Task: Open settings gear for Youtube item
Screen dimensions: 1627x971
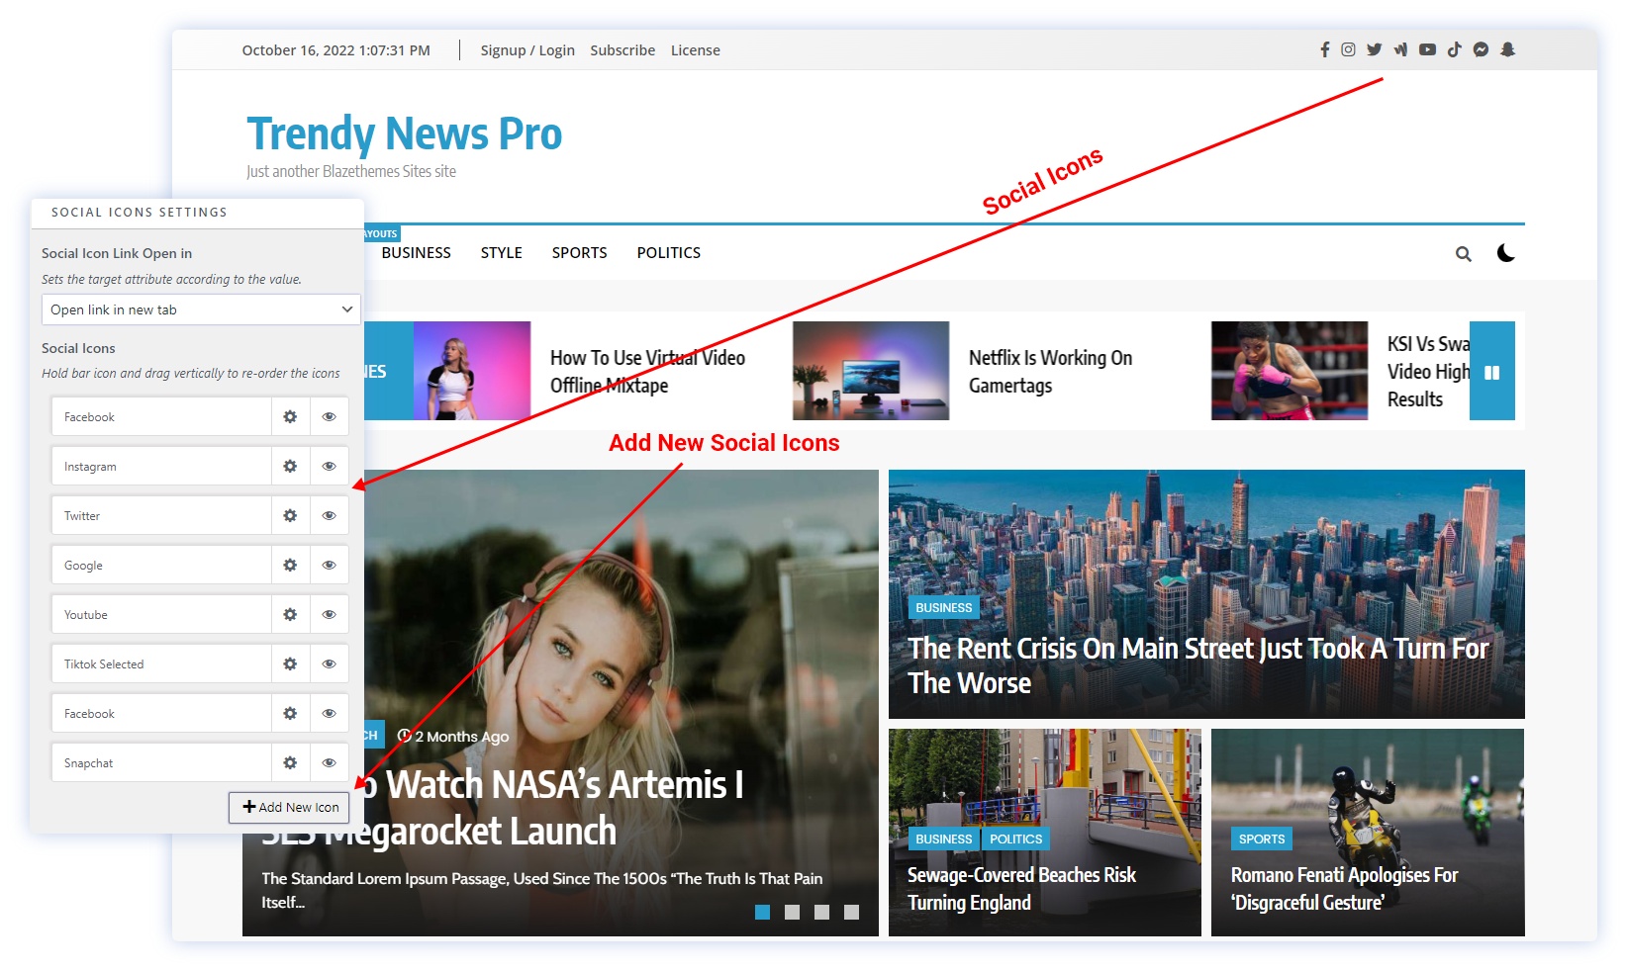Action: pos(290,615)
